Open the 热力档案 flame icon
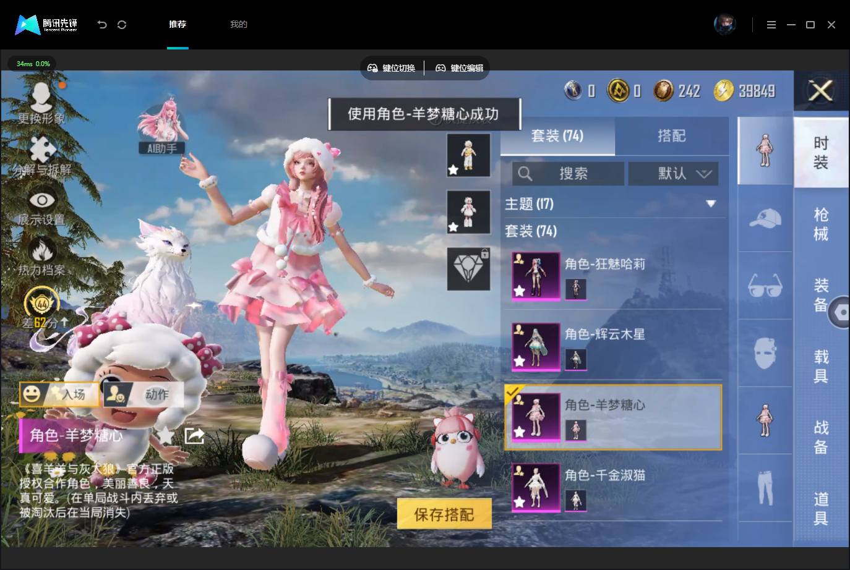The image size is (850, 570). [x=41, y=250]
